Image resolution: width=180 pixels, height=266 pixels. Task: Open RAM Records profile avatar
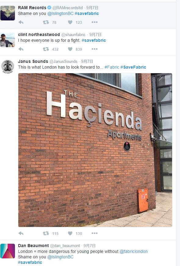click(8, 13)
